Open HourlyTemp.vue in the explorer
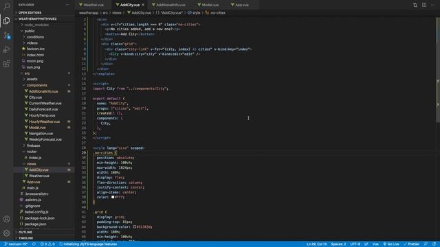Screen dimensions: 440x247 [x=42, y=115]
